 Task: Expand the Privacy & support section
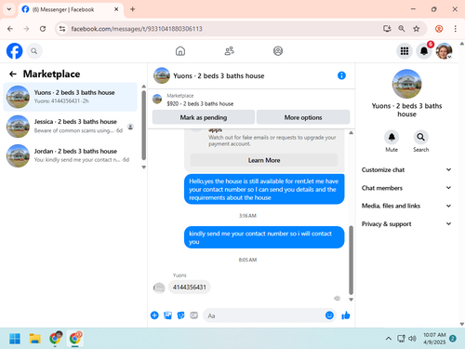coord(406,223)
